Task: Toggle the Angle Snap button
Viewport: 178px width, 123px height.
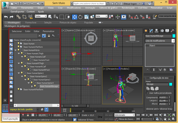Action: 136,17
